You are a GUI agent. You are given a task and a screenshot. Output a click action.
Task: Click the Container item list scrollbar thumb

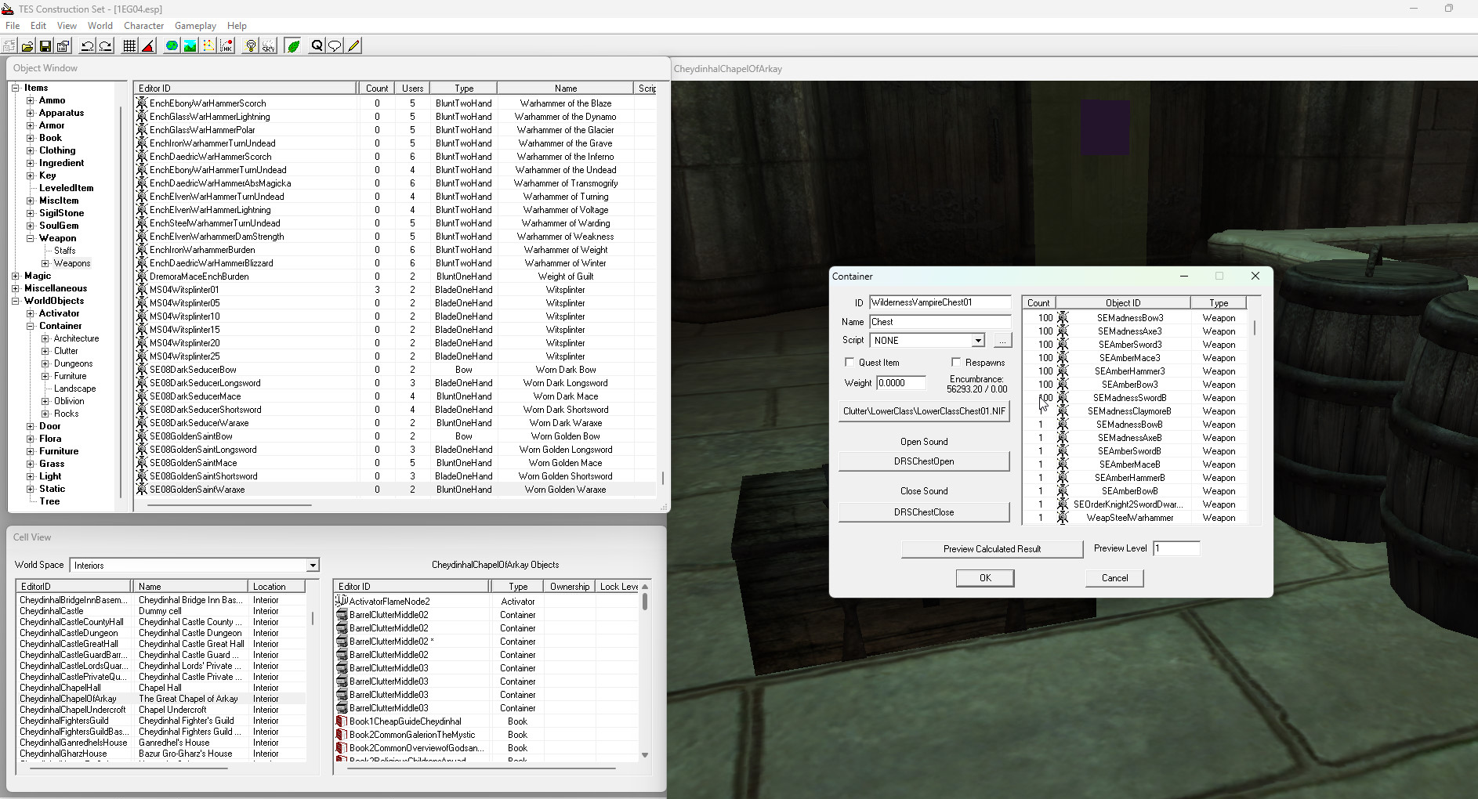tap(1255, 327)
